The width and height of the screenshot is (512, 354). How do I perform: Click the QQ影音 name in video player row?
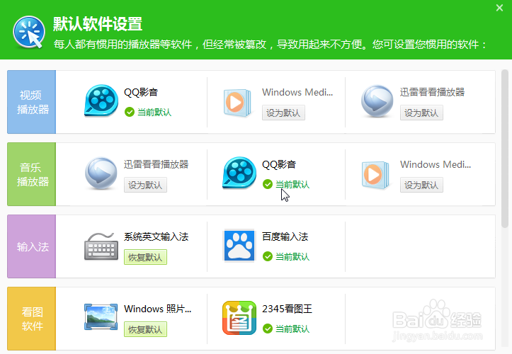tap(141, 93)
